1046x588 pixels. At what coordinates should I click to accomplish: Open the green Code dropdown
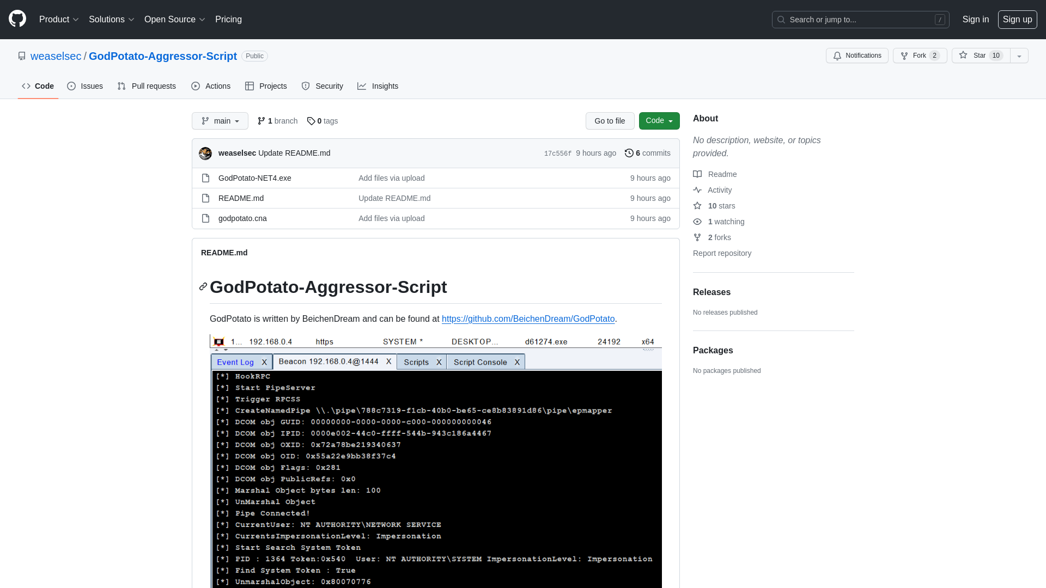[659, 121]
